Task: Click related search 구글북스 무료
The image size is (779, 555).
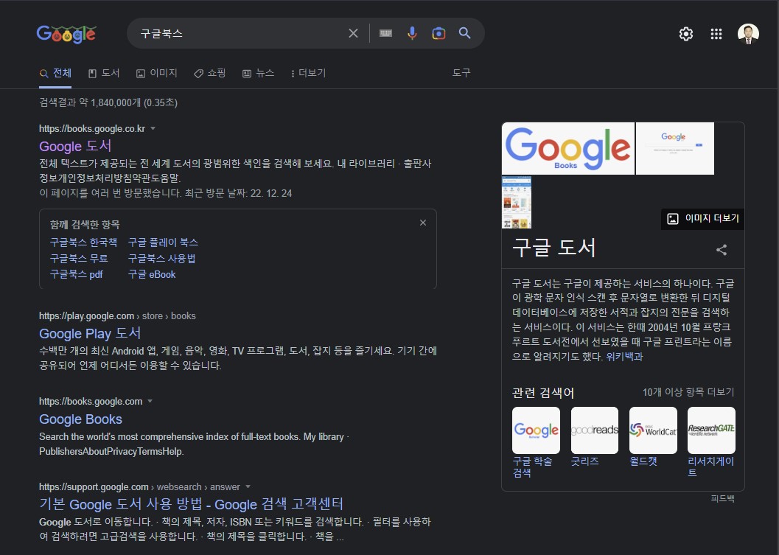Action: pos(79,259)
